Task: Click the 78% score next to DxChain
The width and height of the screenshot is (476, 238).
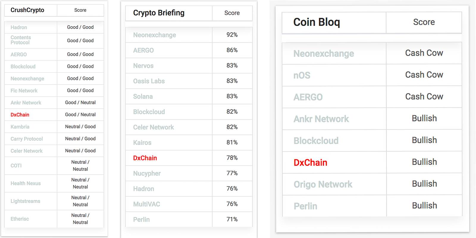Action: point(232,158)
